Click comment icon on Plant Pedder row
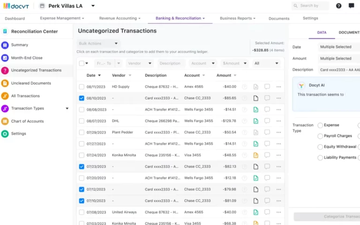 pyautogui.click(x=267, y=132)
